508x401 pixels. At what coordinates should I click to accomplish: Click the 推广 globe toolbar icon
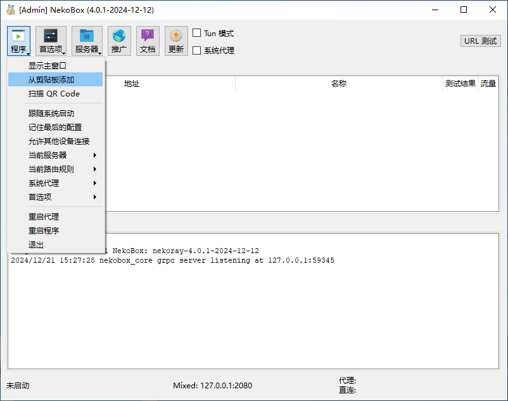click(x=119, y=41)
